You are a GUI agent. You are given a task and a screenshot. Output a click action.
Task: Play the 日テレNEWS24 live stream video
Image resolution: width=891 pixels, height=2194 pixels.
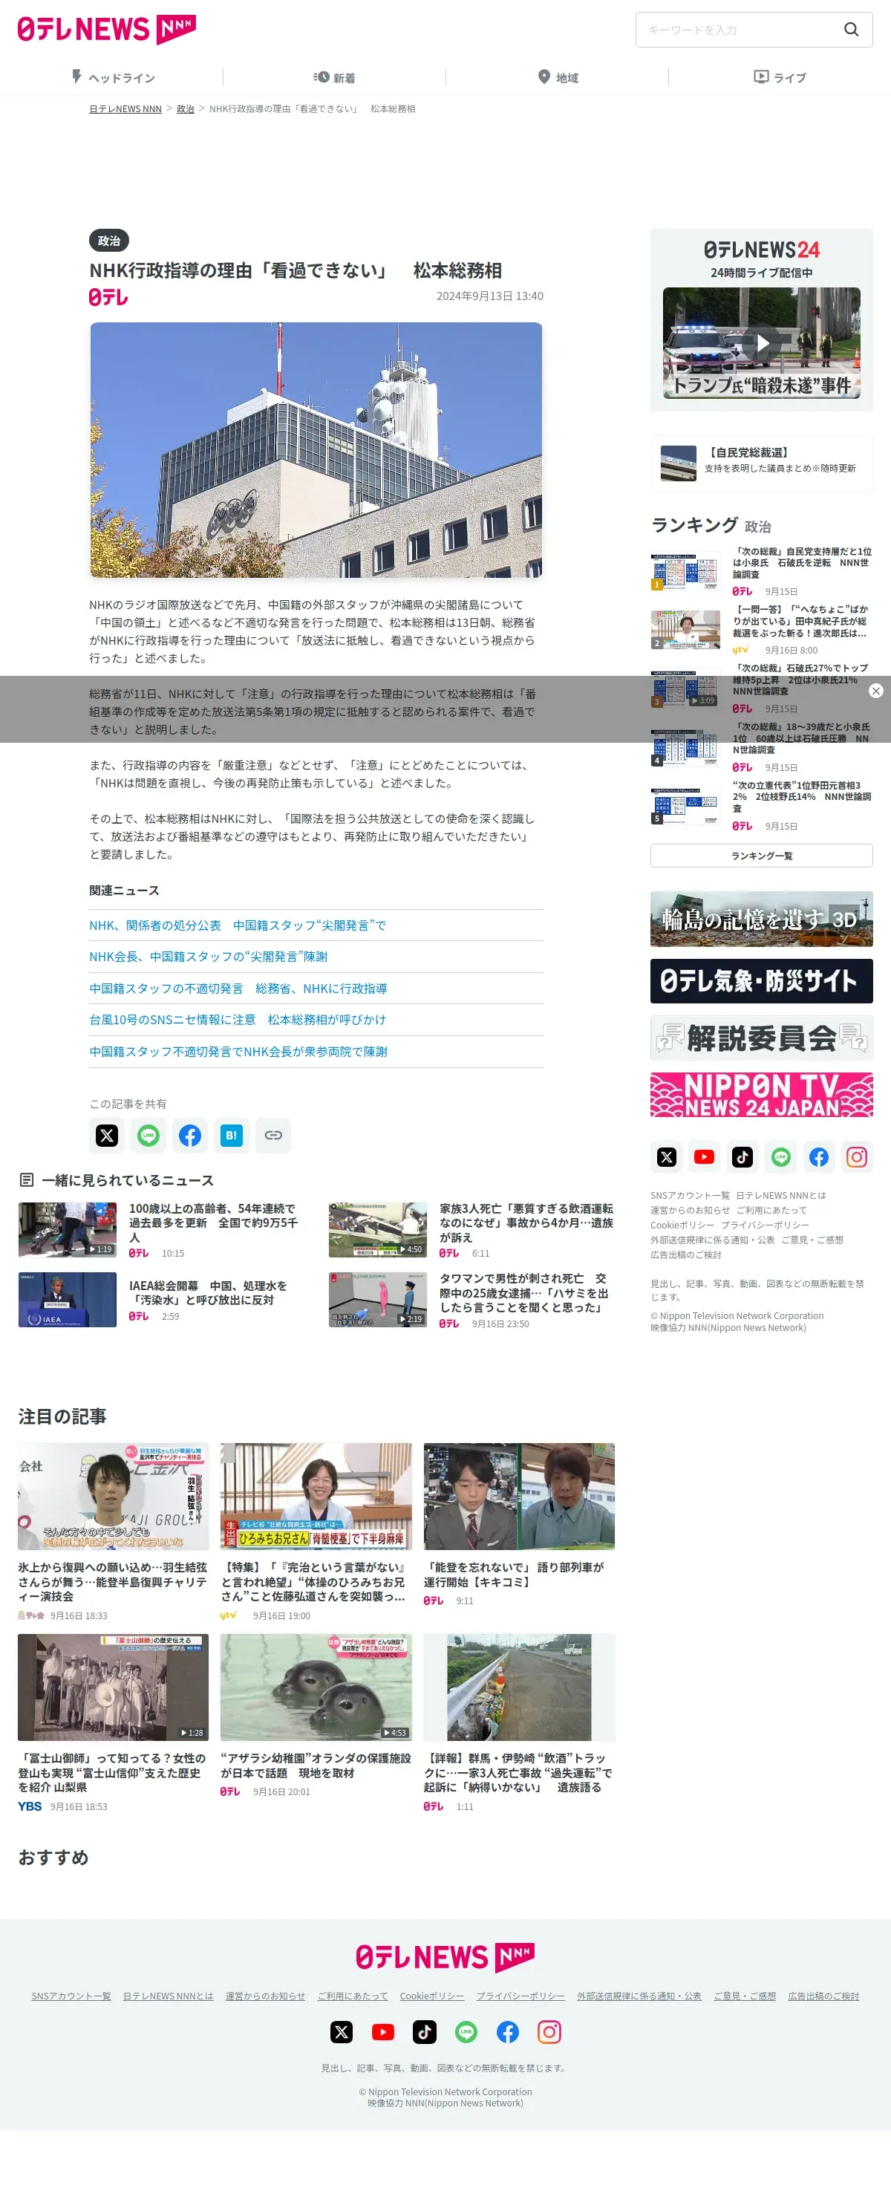[x=762, y=343]
